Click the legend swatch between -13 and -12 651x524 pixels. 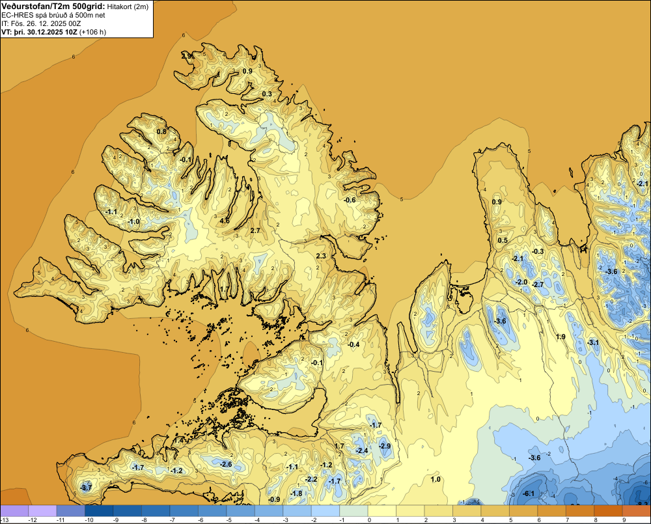(14, 510)
